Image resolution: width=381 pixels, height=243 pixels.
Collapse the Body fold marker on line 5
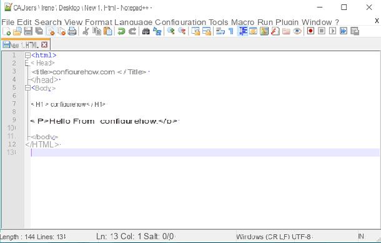27,88
